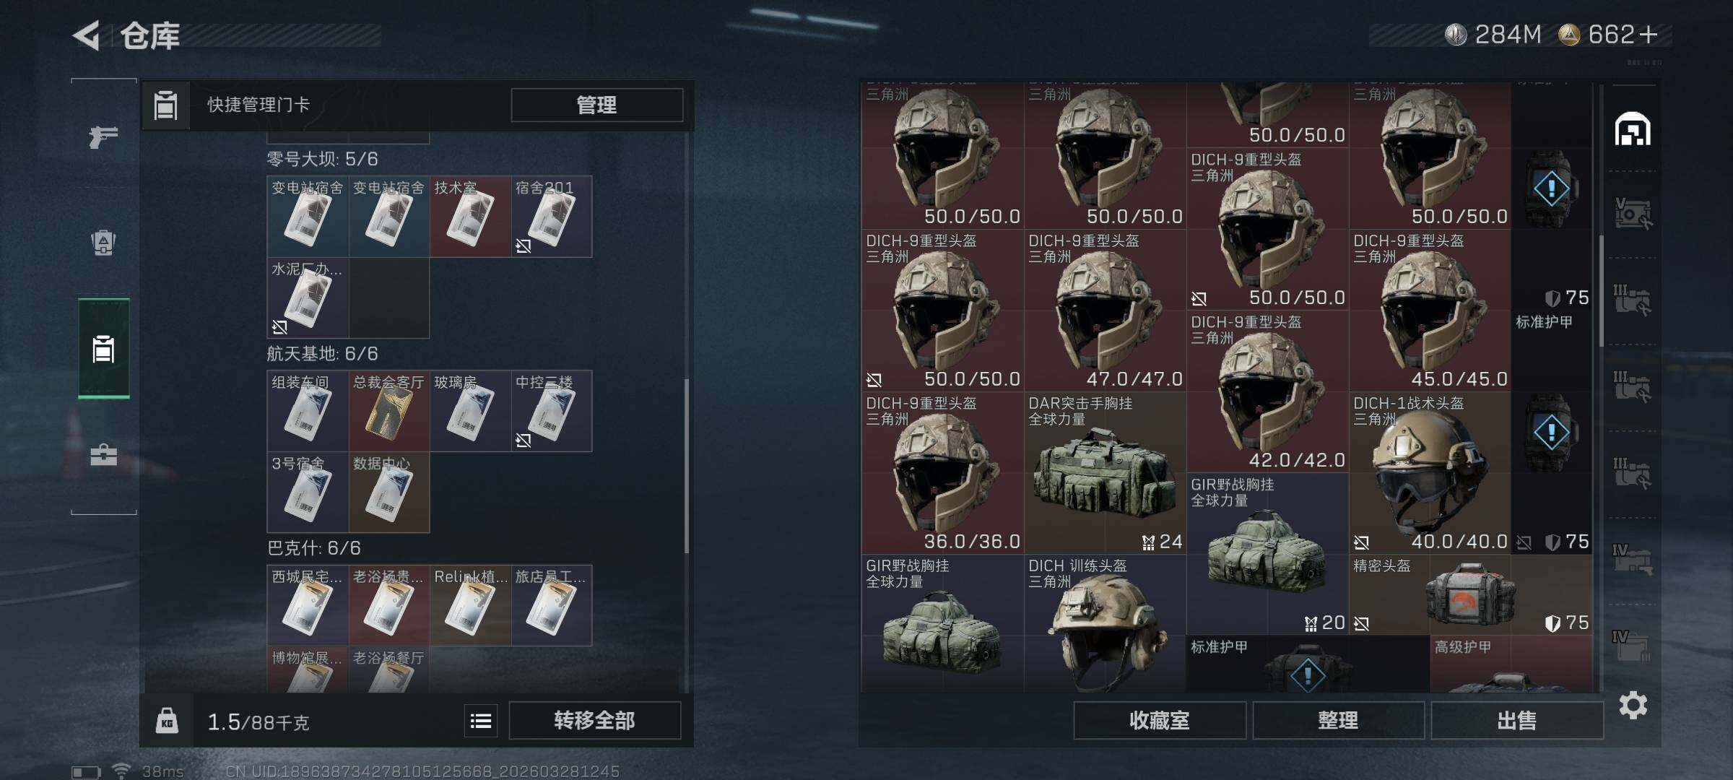Select the DICH-1战术头盔 helmet
This screenshot has width=1733, height=780.
(1430, 472)
